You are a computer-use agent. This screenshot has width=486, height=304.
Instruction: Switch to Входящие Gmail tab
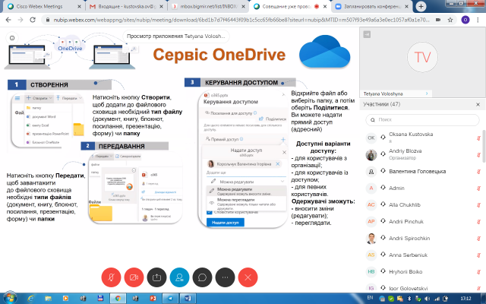click(x=127, y=6)
